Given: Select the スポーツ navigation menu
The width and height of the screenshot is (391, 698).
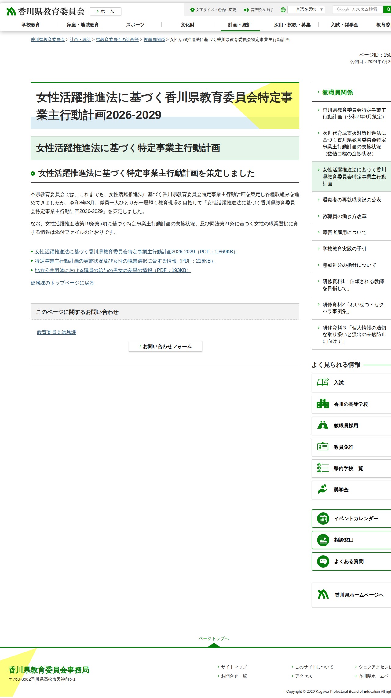Looking at the screenshot, I should 135,25.
